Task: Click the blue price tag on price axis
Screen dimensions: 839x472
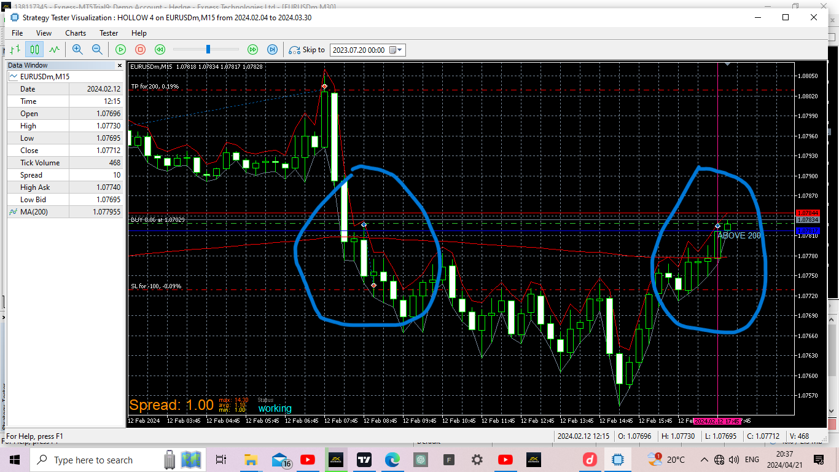Action: click(x=808, y=231)
